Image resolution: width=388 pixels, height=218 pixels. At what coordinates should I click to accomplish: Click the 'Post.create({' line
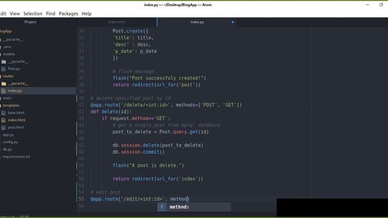pyautogui.click(x=130, y=31)
